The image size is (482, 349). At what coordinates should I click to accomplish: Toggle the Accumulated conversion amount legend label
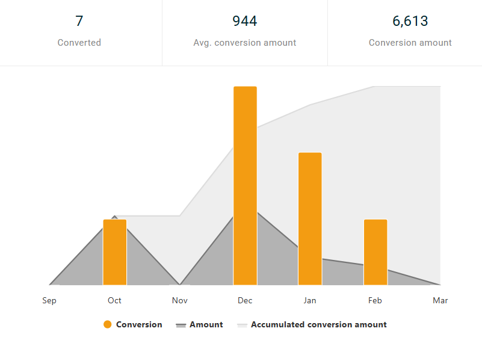click(x=318, y=324)
